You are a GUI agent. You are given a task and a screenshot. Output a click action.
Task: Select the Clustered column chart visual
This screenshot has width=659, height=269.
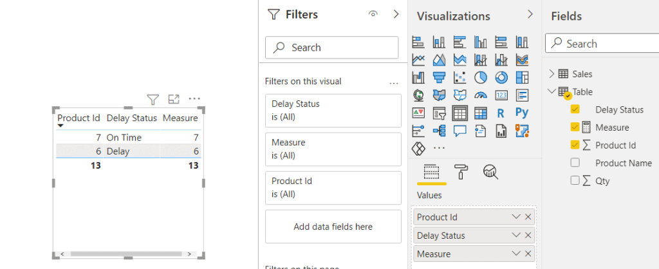click(x=480, y=42)
